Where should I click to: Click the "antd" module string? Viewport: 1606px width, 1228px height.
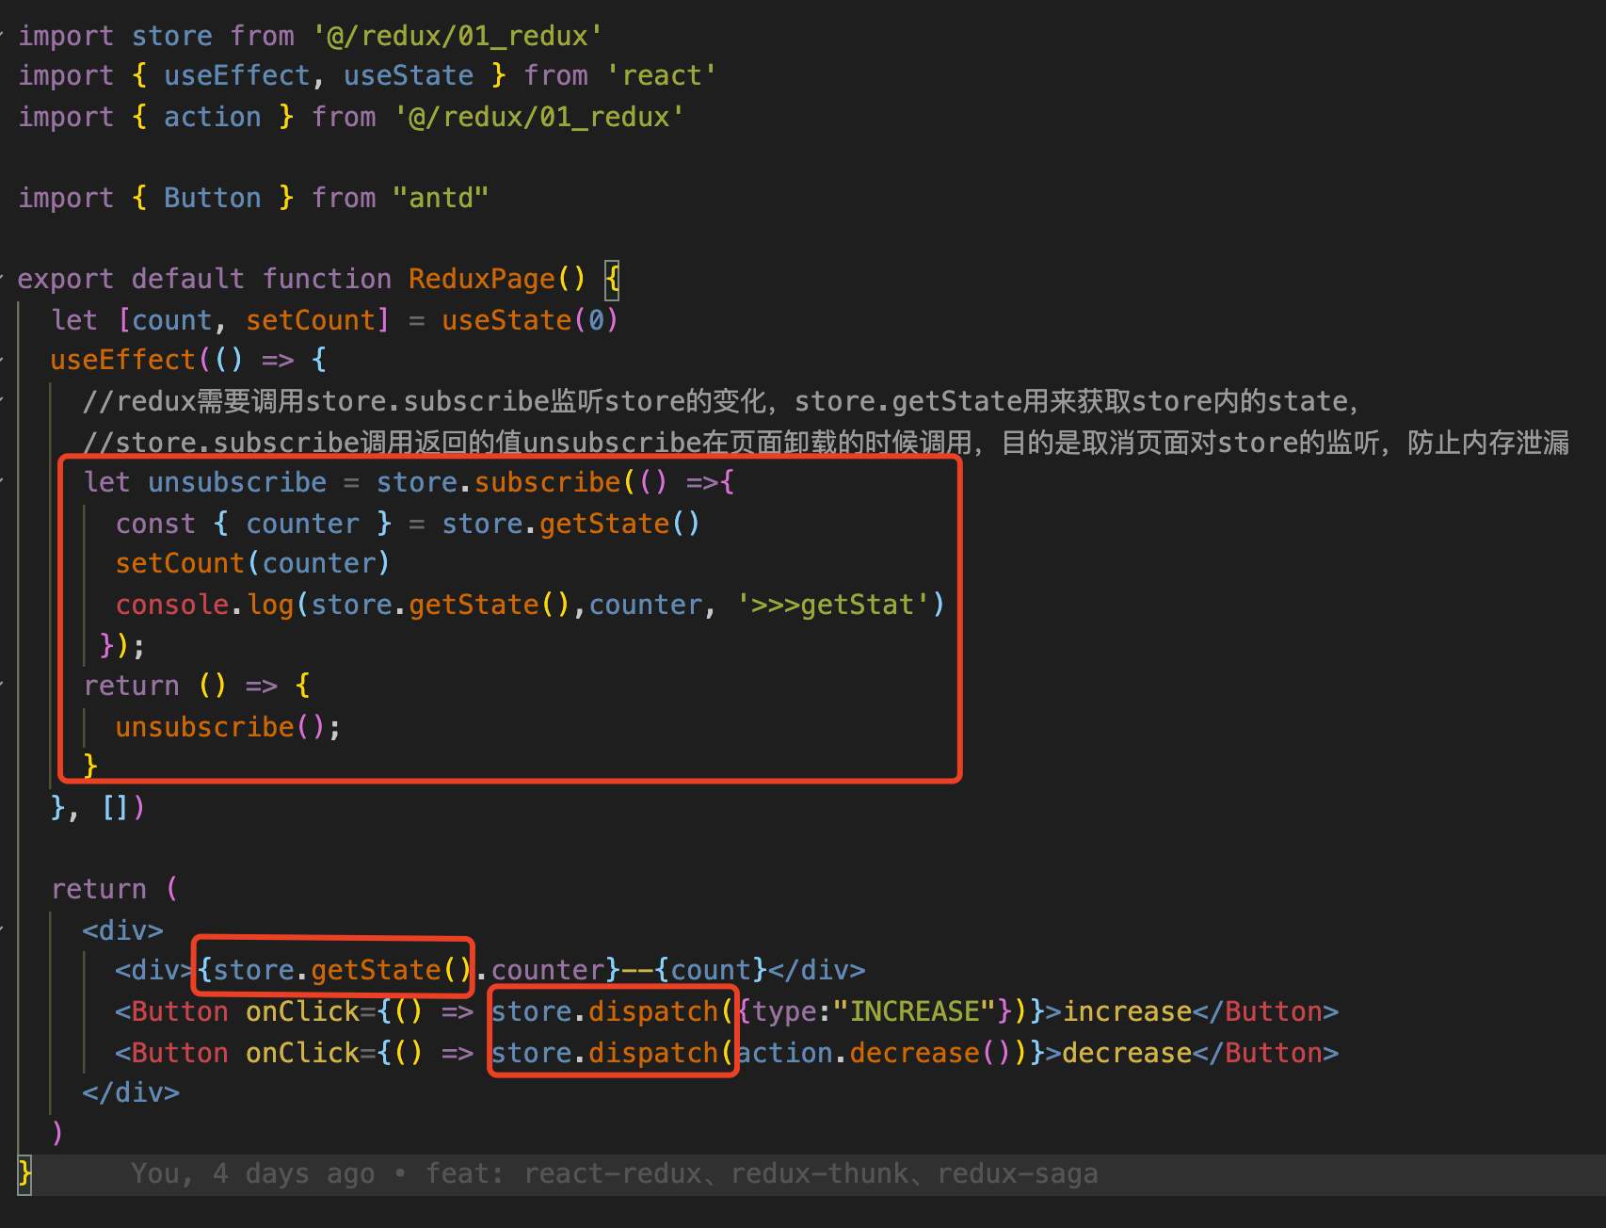pos(441,198)
